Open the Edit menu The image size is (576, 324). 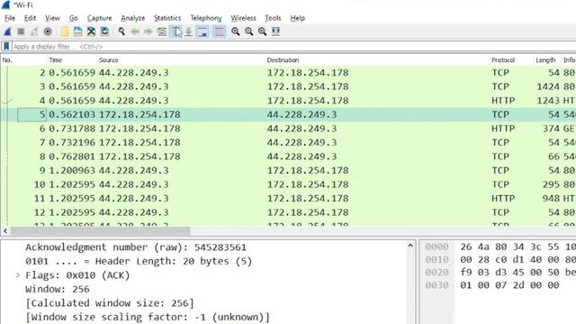(30, 18)
